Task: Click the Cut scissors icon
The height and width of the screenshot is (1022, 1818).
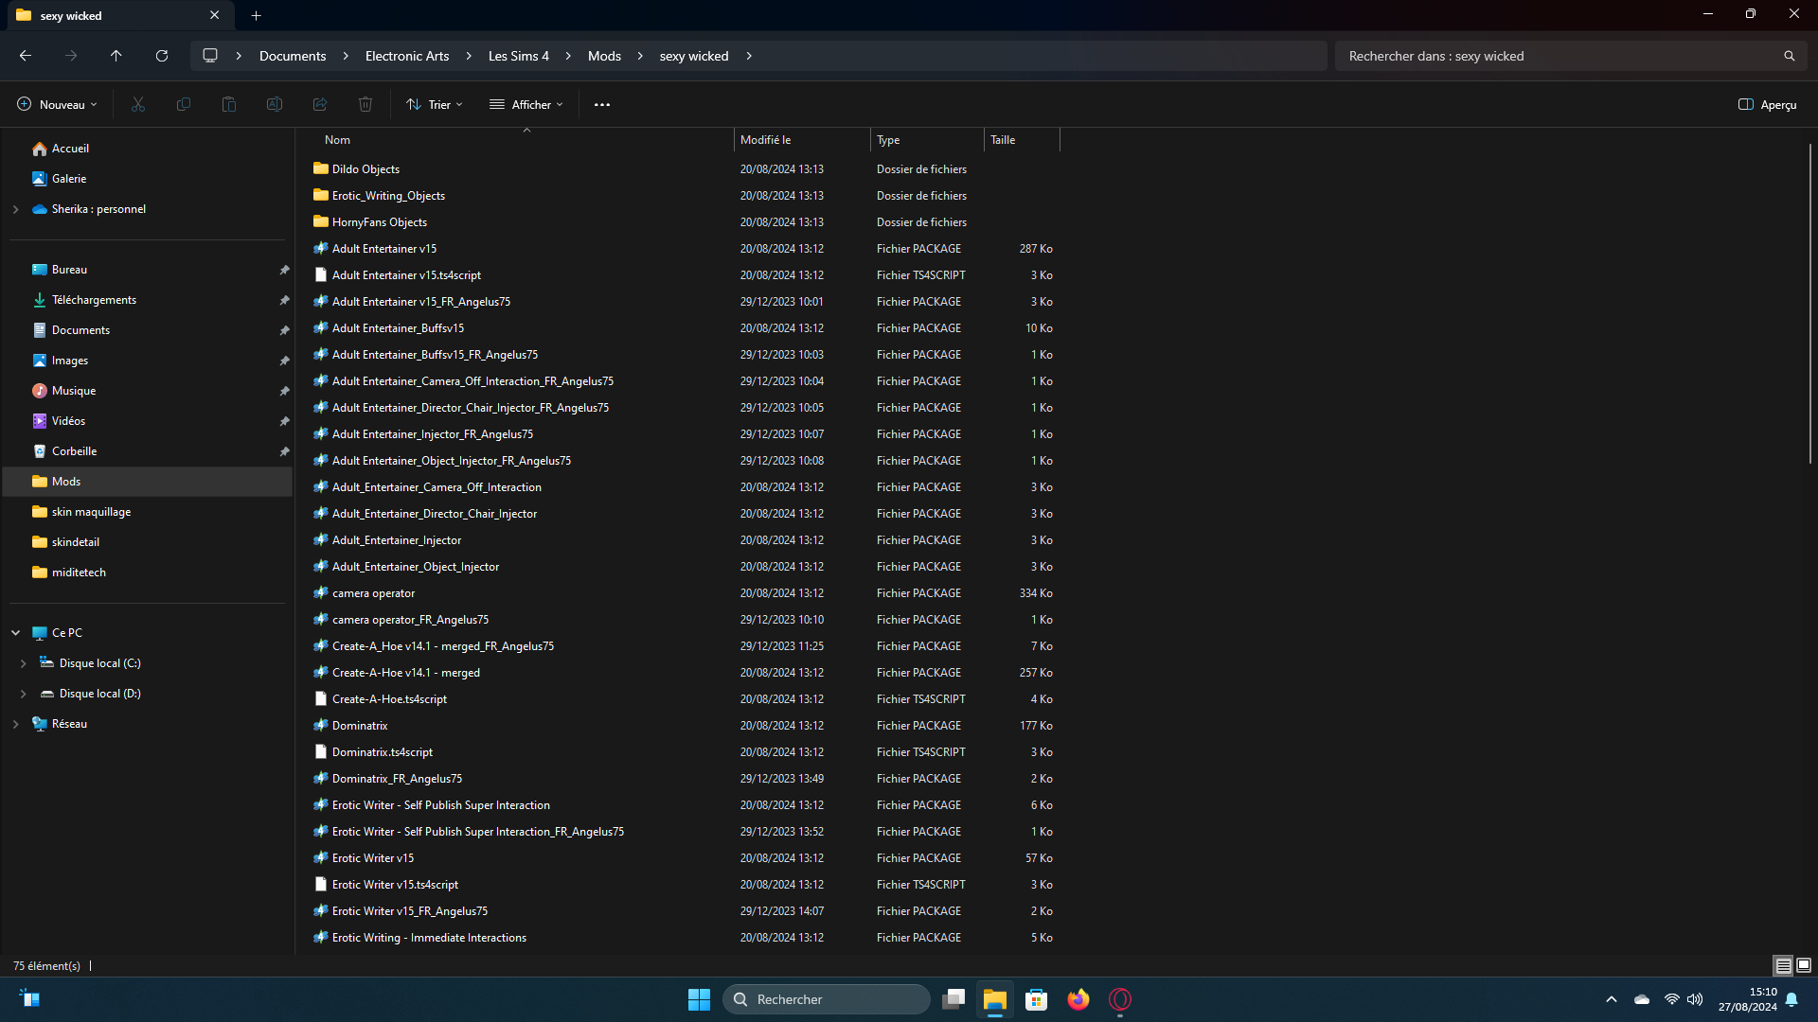Action: point(138,104)
